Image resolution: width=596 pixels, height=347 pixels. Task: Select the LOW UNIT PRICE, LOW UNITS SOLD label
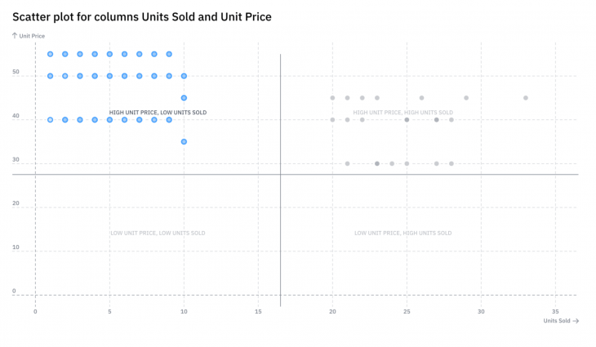point(158,233)
